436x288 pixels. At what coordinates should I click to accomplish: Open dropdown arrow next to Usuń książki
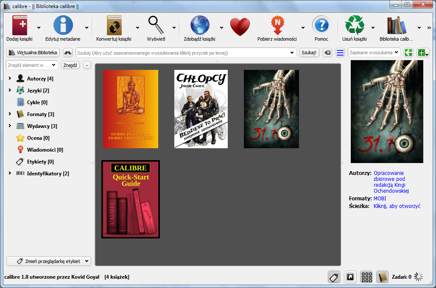373,28
